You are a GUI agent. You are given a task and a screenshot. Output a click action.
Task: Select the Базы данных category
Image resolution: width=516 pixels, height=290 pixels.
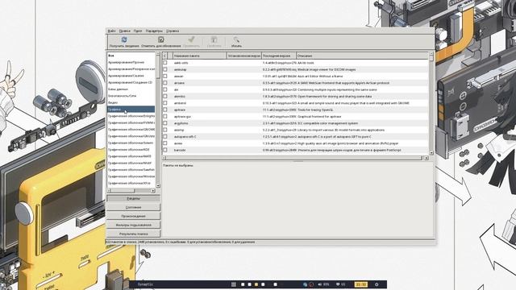pos(131,89)
